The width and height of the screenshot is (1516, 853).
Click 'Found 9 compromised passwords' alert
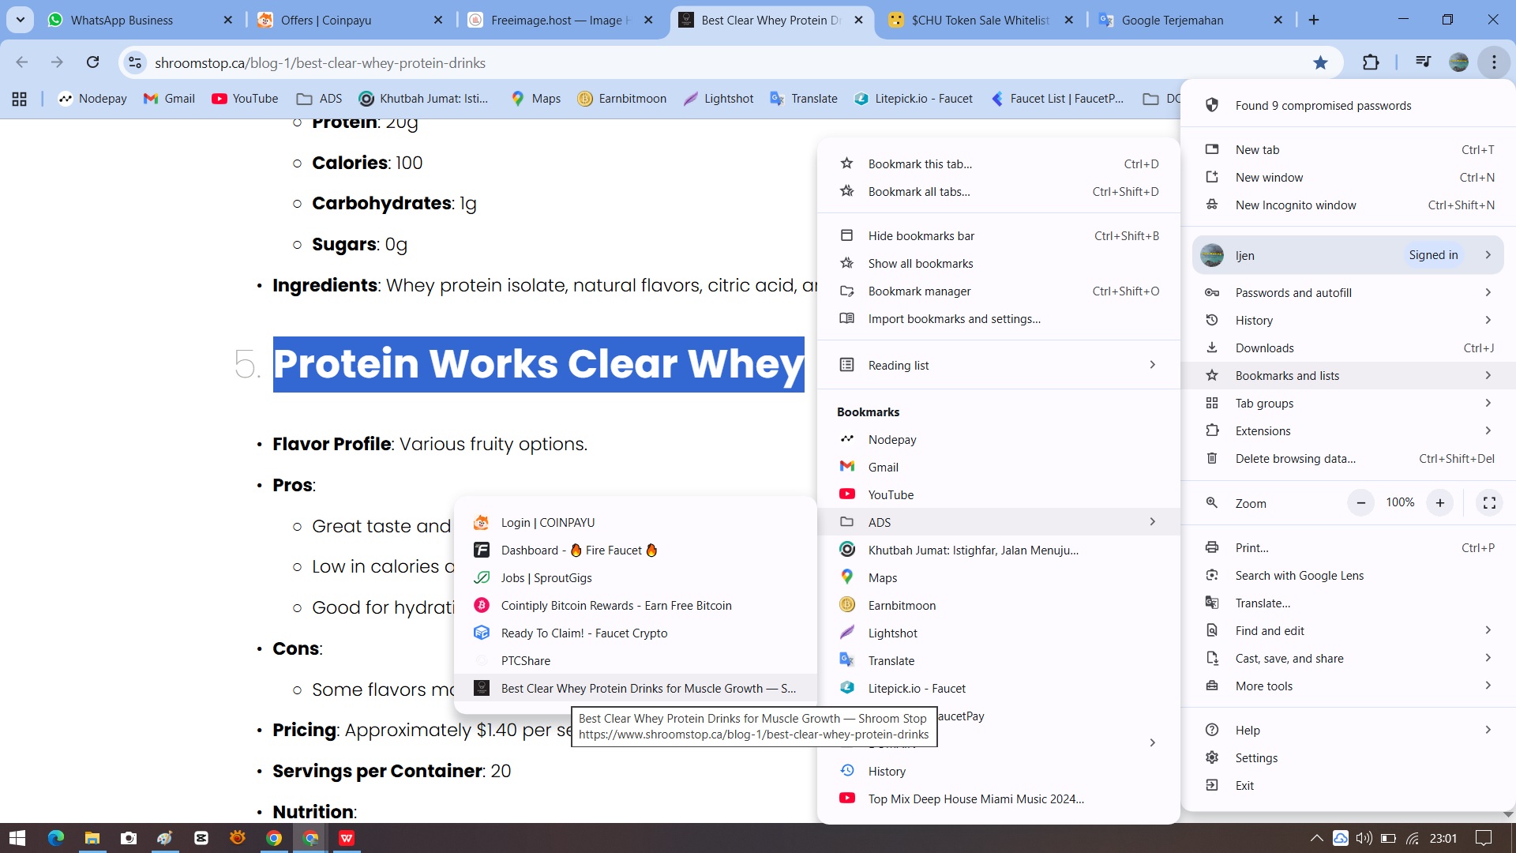pos(1349,105)
